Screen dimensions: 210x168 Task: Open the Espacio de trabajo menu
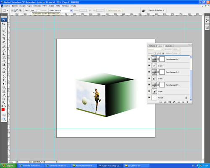coord(156,10)
